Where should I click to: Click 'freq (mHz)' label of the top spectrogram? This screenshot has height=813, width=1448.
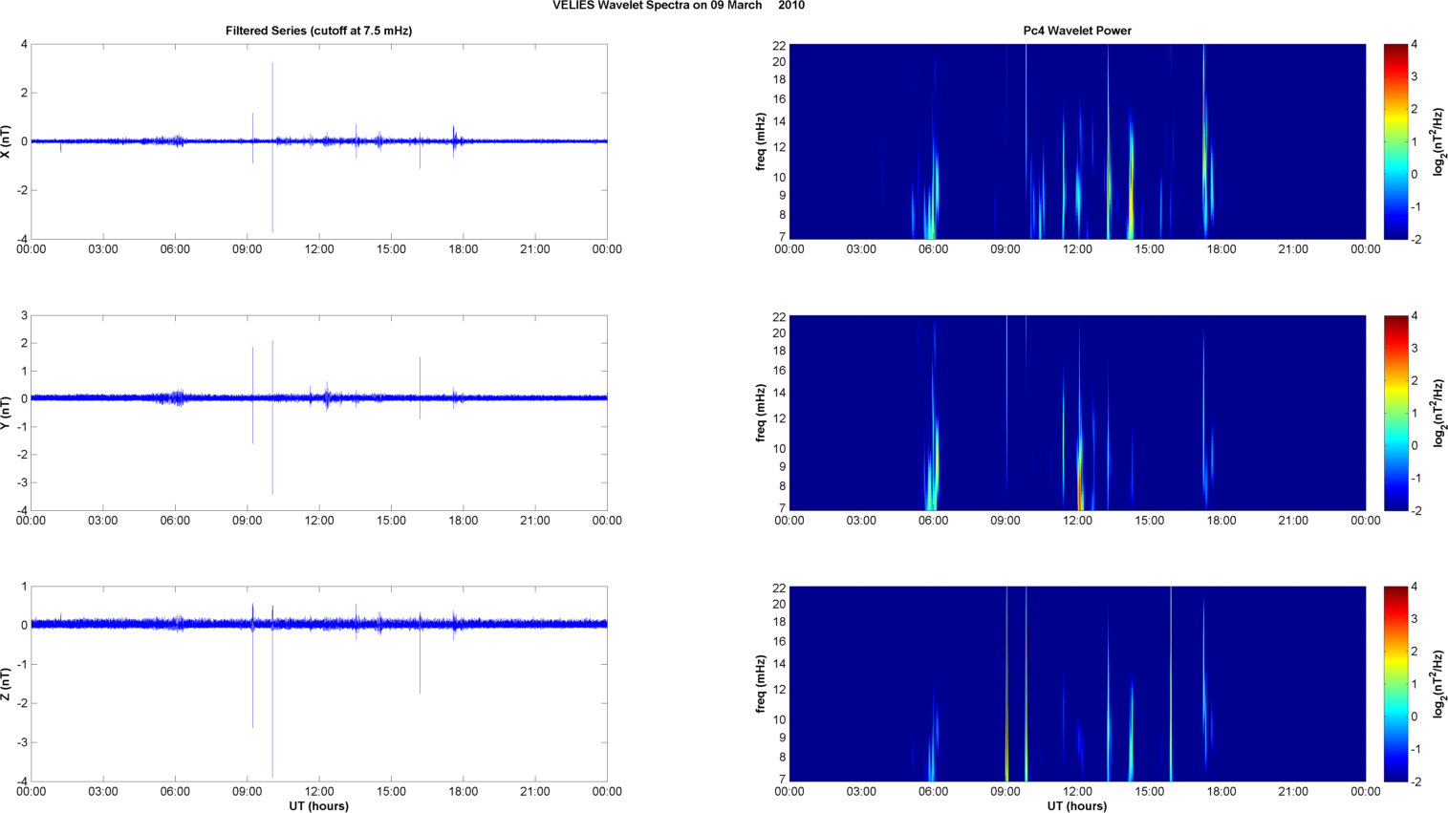[x=761, y=141]
